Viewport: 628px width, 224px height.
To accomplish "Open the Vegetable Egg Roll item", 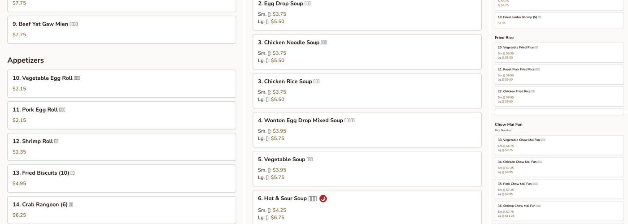I will tap(122, 84).
